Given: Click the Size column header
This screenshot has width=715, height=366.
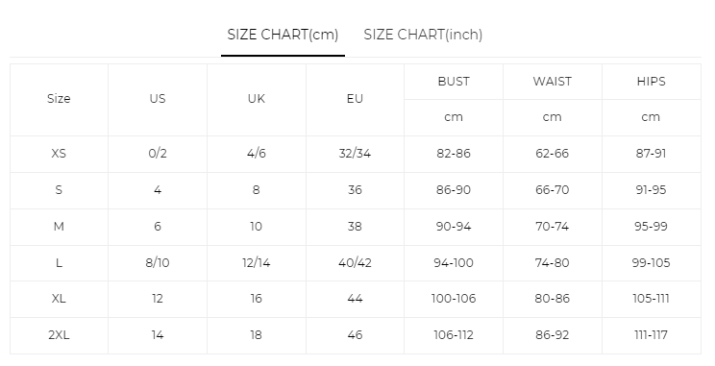Looking at the screenshot, I should pyautogui.click(x=59, y=99).
